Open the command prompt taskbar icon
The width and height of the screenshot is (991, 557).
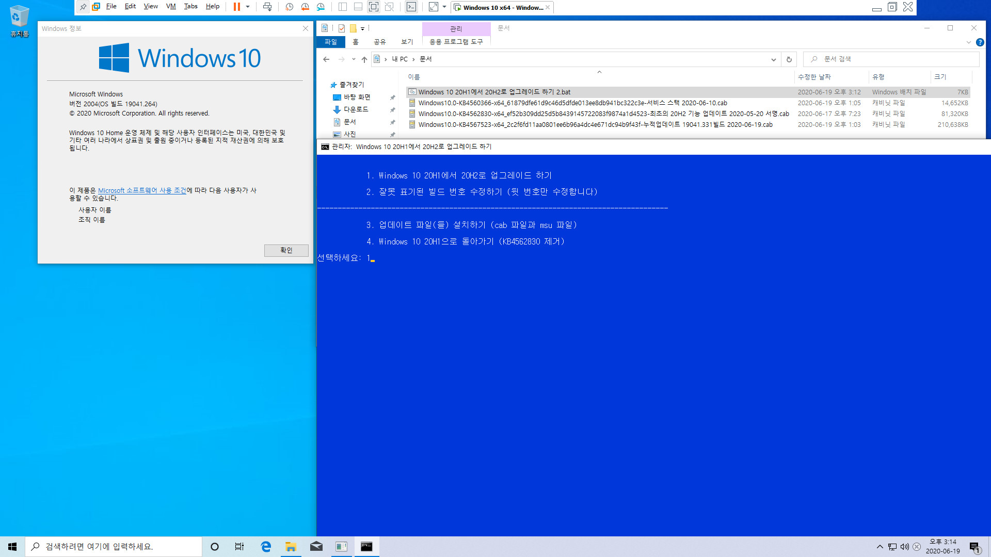point(366,547)
